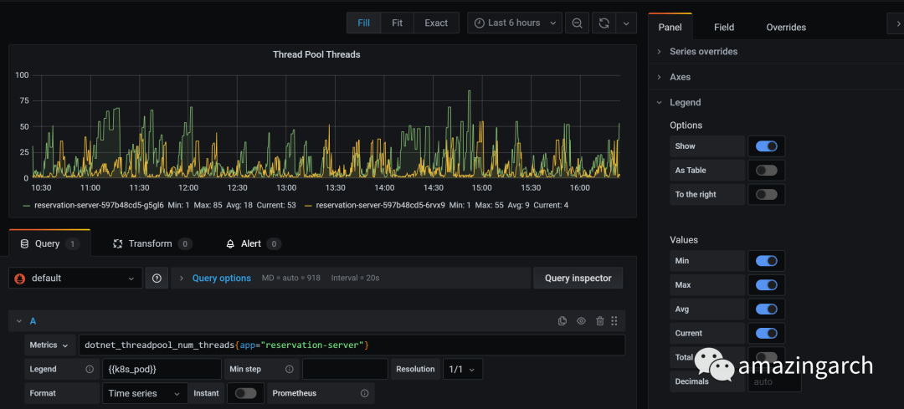Refresh the dashboard with the refresh icon

tap(604, 23)
